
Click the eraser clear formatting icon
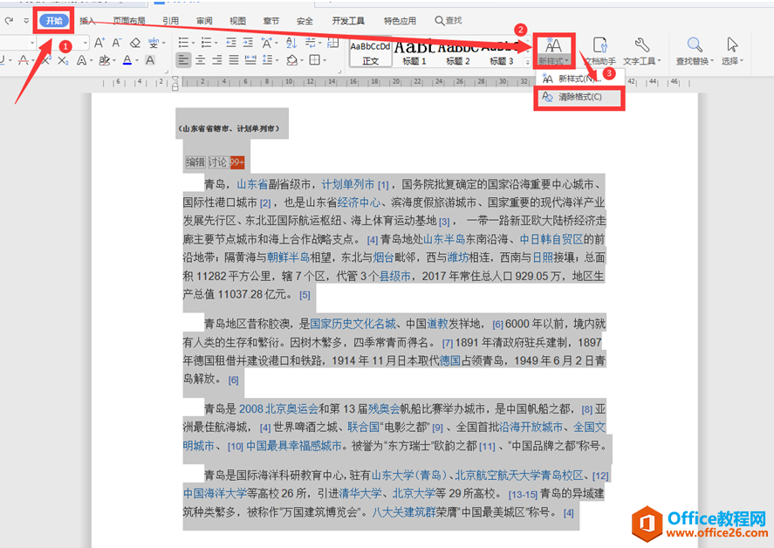point(135,43)
